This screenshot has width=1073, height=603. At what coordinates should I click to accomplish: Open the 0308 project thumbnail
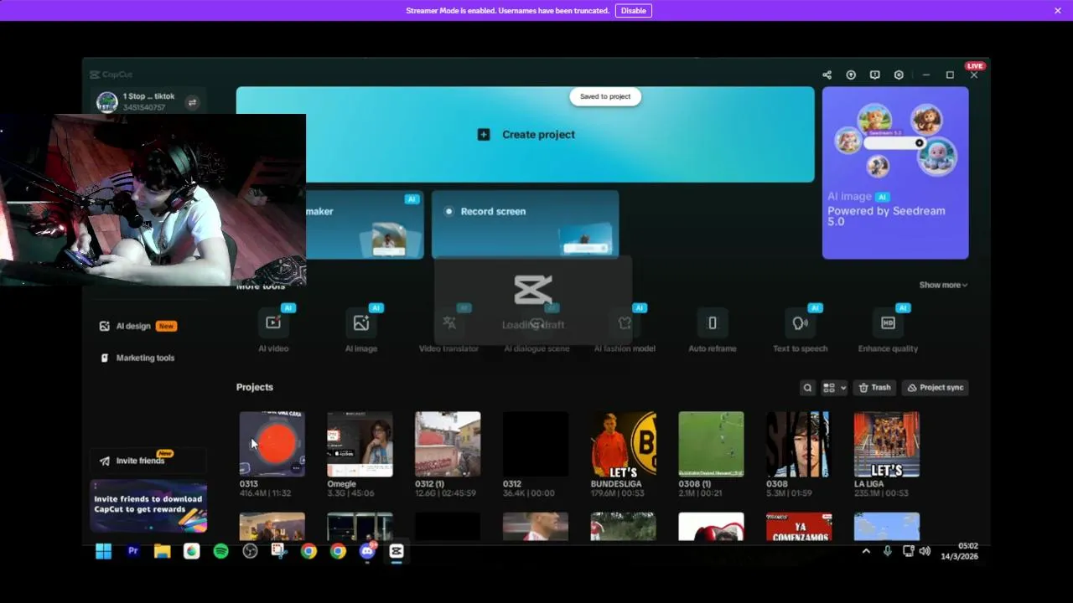click(x=798, y=444)
